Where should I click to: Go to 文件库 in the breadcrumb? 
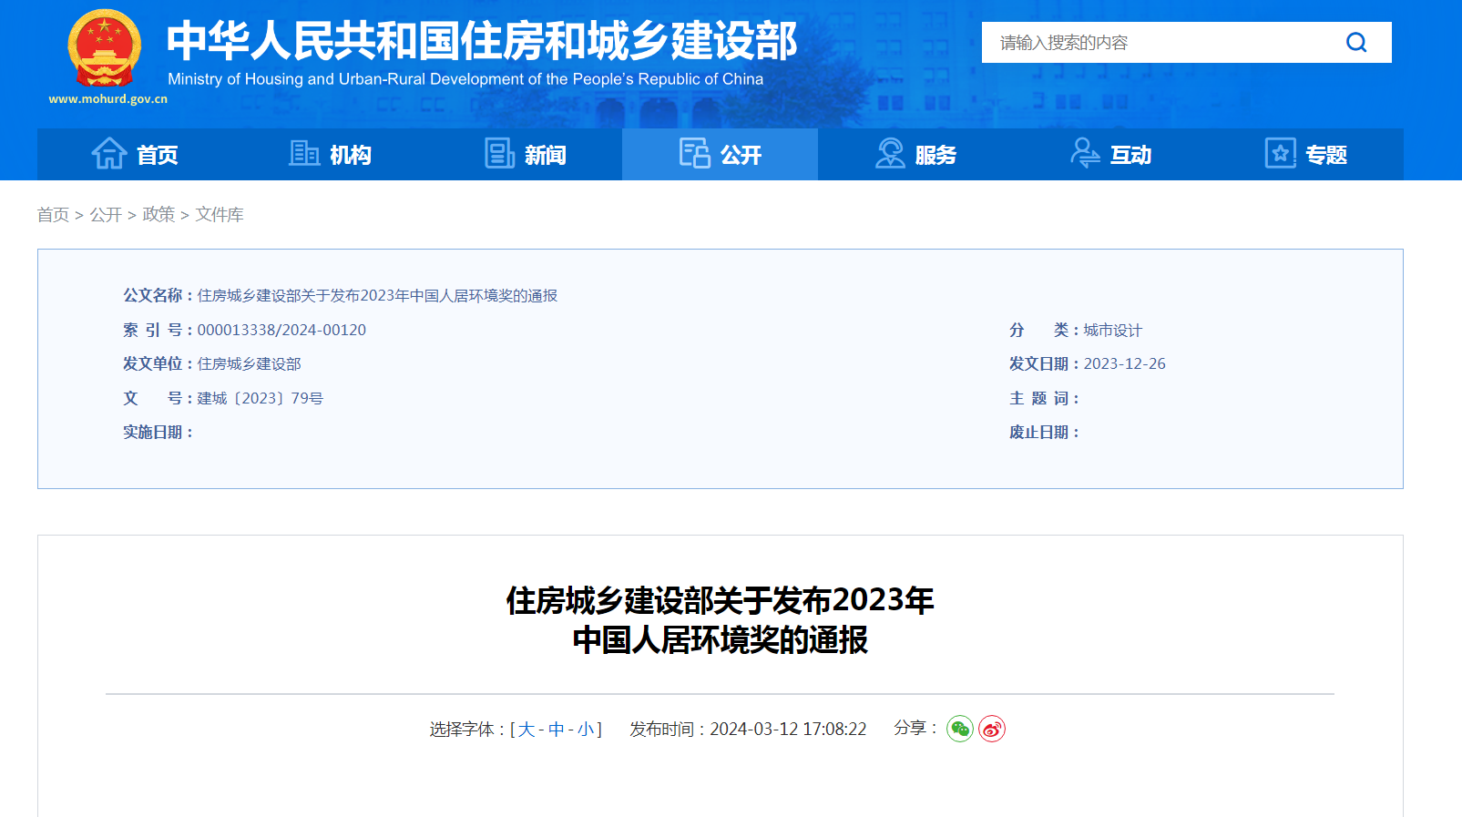tap(220, 215)
